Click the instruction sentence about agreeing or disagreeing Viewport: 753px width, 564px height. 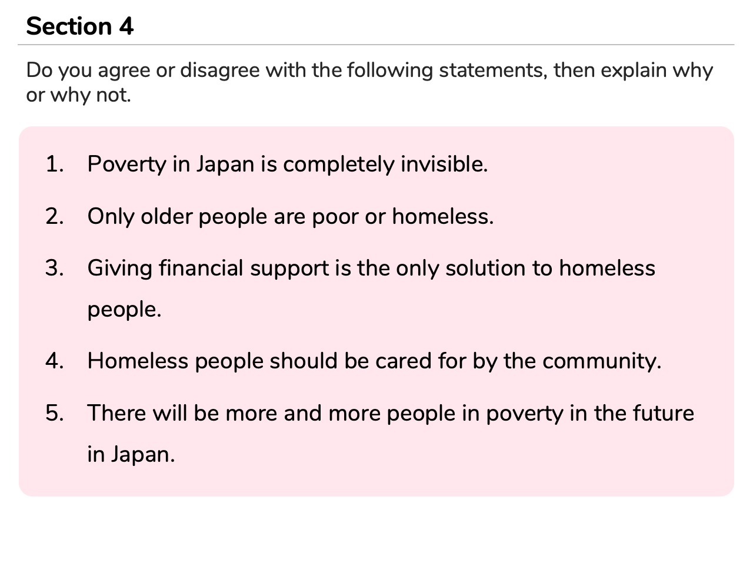(369, 82)
